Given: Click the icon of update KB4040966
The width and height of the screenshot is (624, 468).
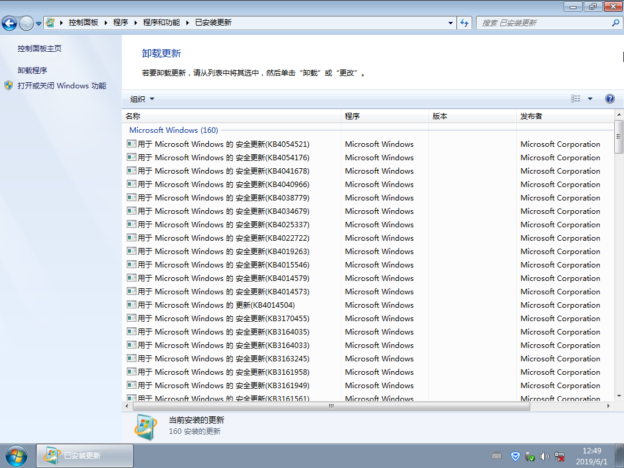Looking at the screenshot, I should coord(132,184).
